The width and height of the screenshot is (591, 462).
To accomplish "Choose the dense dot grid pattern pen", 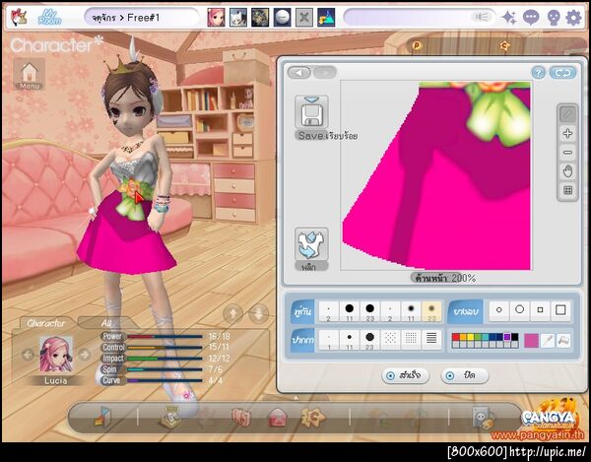I will (411, 339).
